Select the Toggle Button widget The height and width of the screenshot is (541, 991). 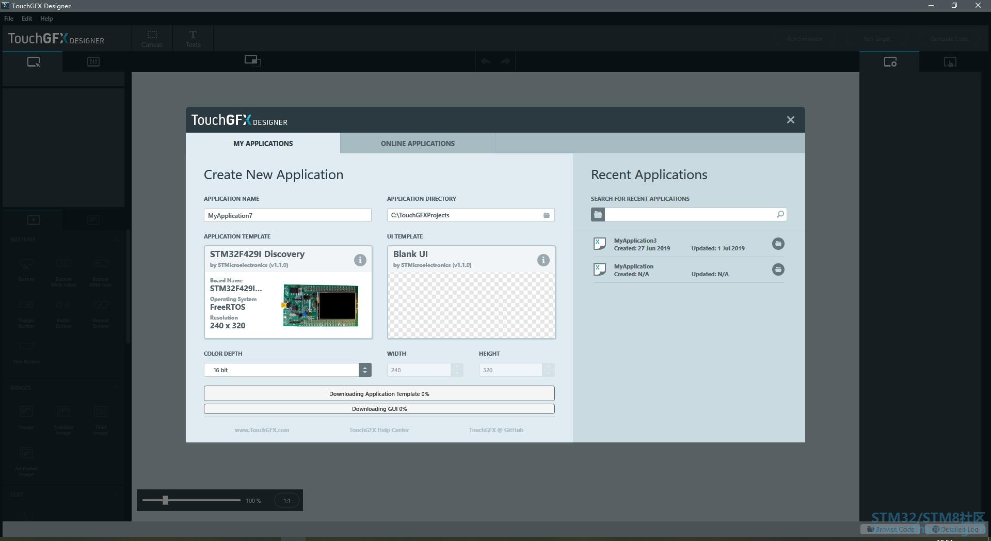click(26, 314)
